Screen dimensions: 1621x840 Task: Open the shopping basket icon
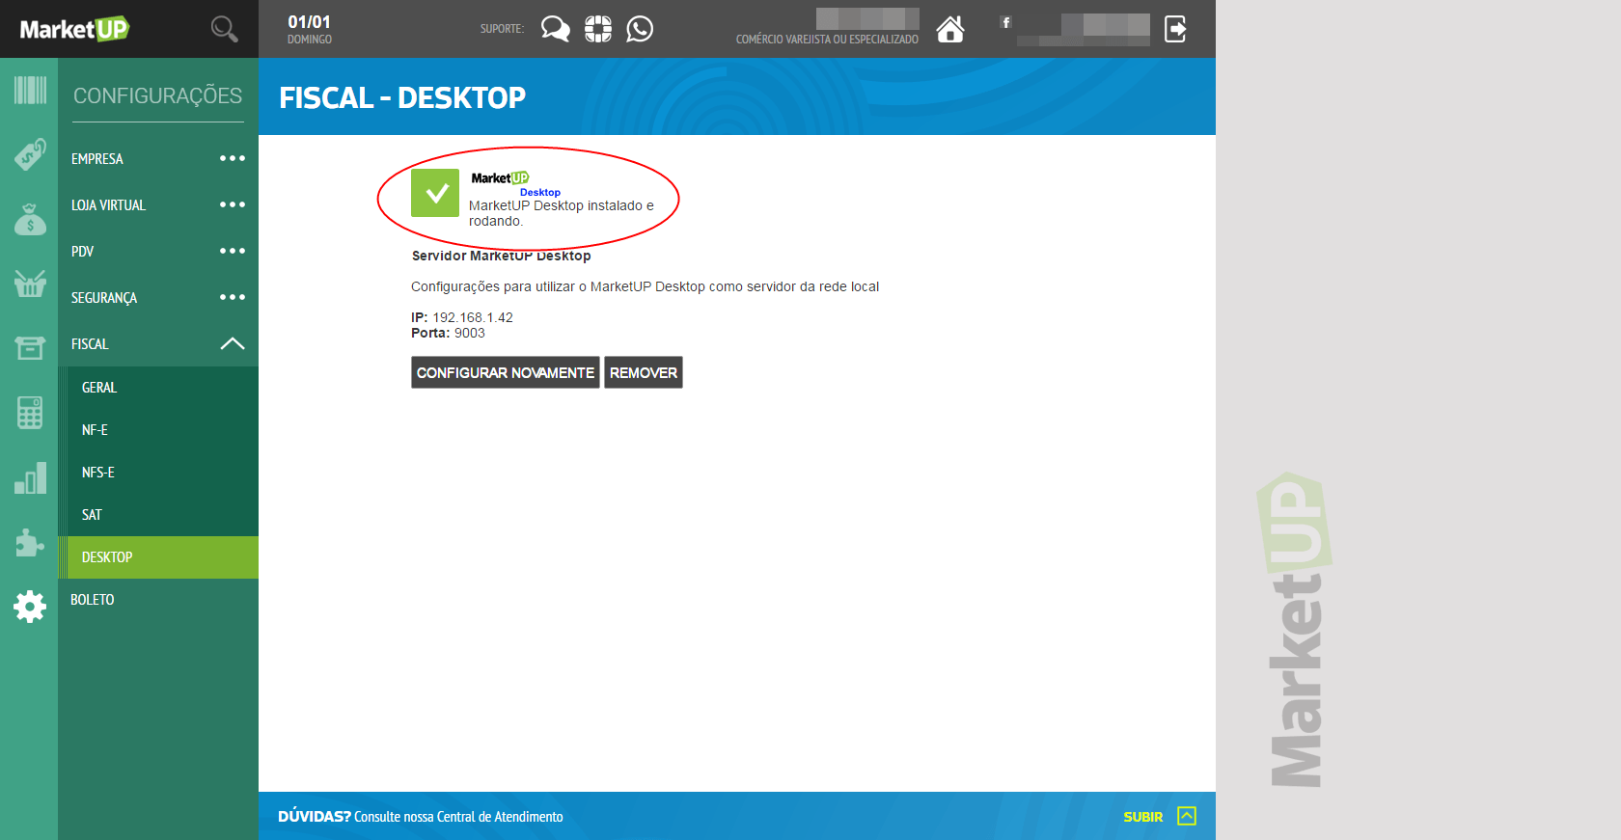30,283
